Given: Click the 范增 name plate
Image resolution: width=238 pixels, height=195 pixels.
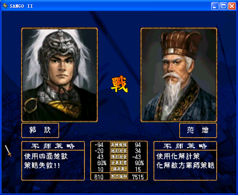Looking at the screenshot, I should click(x=198, y=130).
